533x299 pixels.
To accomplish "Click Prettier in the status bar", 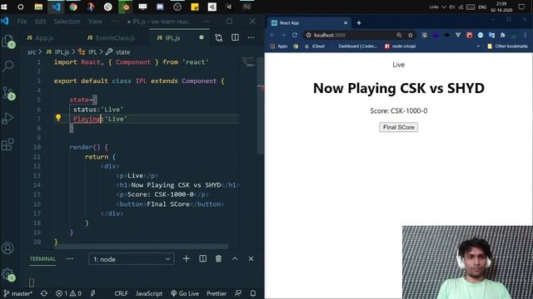I will coord(217,293).
